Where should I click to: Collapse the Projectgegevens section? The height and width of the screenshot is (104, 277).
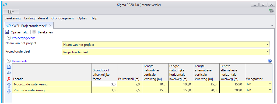(x=9, y=38)
